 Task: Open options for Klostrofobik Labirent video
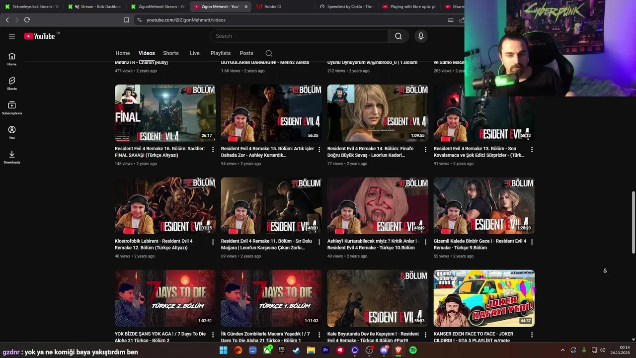[x=213, y=242]
